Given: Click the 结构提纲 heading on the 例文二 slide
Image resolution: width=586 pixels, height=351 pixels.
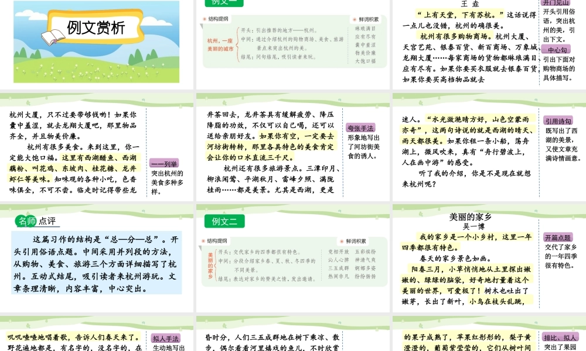Looking at the screenshot, I should click(217, 241).
